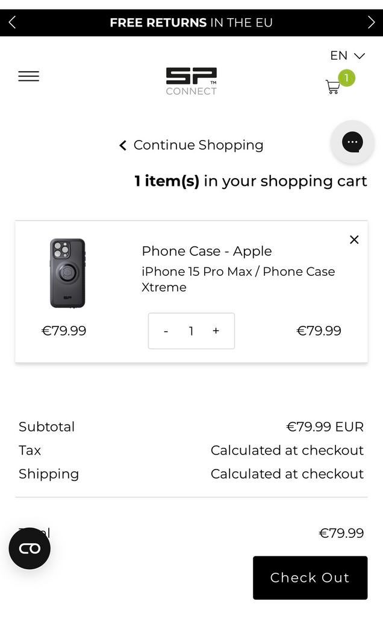Click the Phone Case - Apple product title
The image size is (383, 618).
(x=207, y=251)
